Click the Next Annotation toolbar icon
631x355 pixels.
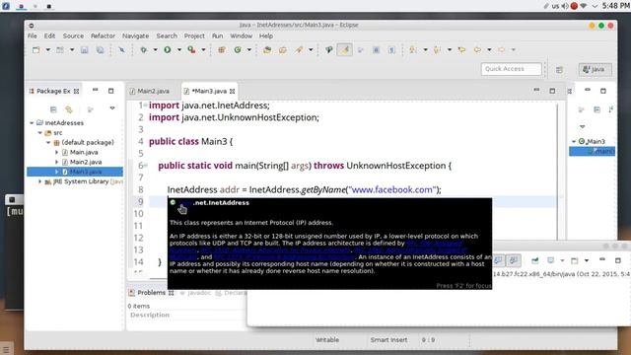(413, 50)
